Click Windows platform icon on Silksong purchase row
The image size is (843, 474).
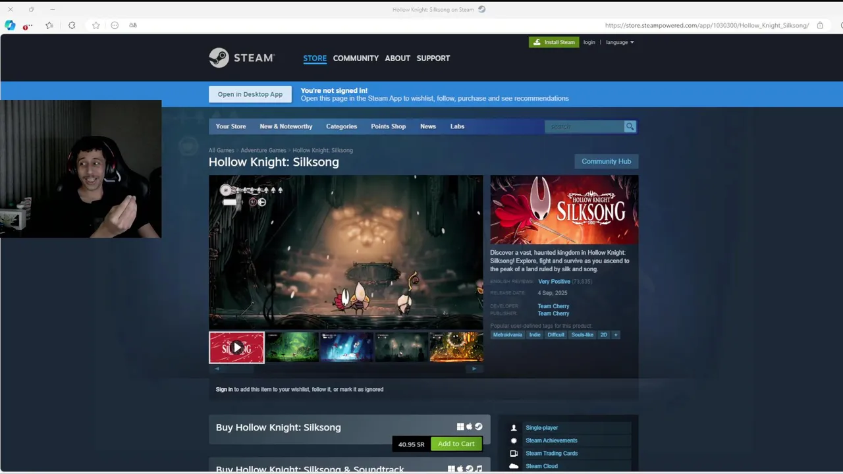(460, 427)
